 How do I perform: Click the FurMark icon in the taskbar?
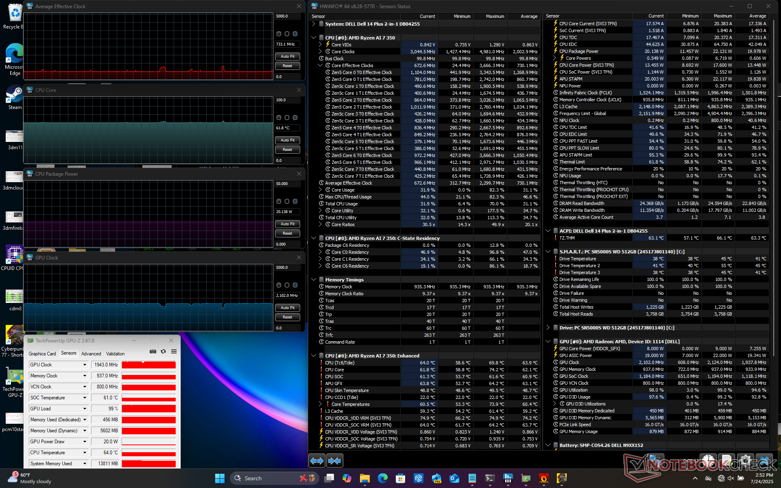coord(544,478)
